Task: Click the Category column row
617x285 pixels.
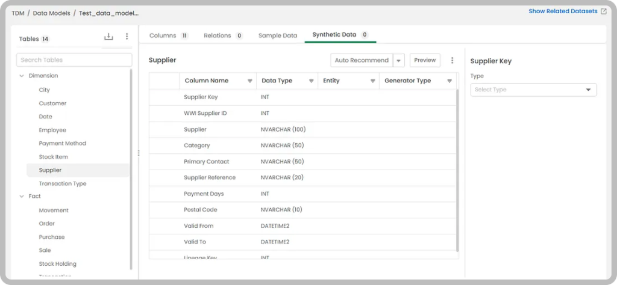Action: pyautogui.click(x=302, y=146)
